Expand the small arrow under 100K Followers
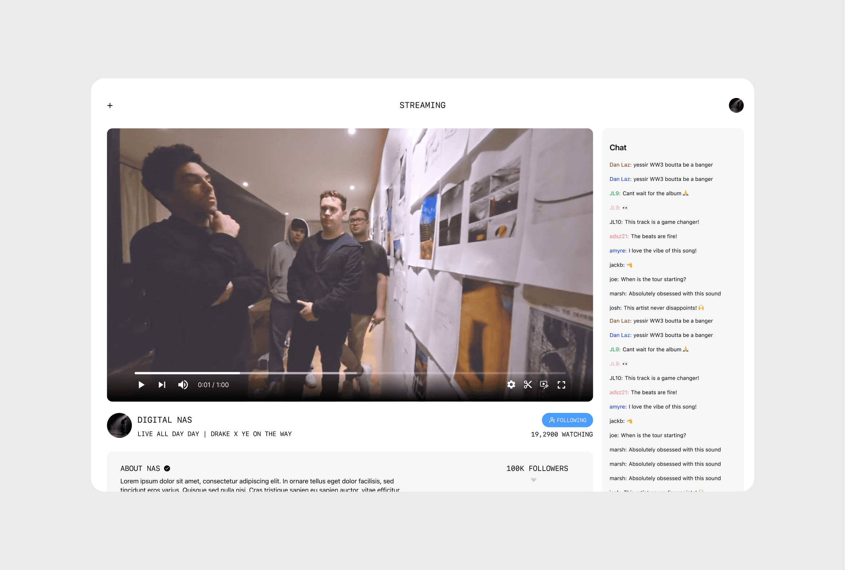 pos(534,480)
